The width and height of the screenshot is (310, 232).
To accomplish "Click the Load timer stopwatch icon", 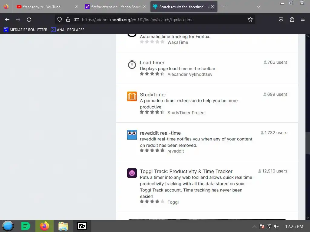I will point(132,64).
